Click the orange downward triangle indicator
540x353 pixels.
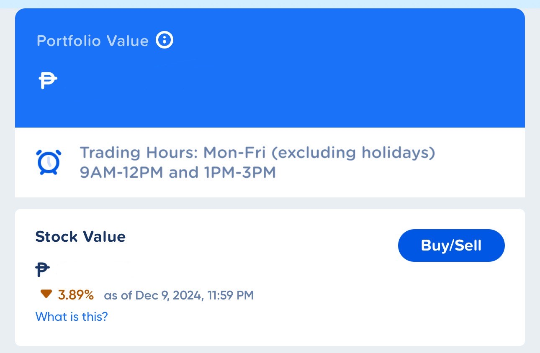pos(46,294)
